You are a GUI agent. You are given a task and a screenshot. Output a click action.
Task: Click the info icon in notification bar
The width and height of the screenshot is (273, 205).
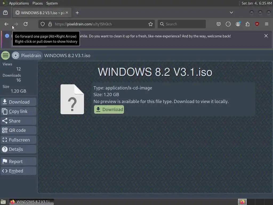point(7,36)
